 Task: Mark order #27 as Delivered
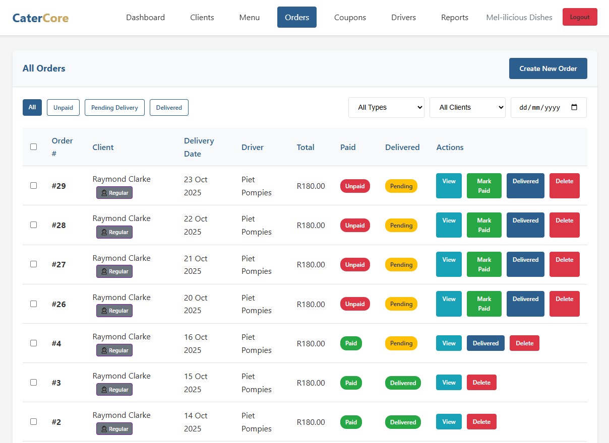525,264
